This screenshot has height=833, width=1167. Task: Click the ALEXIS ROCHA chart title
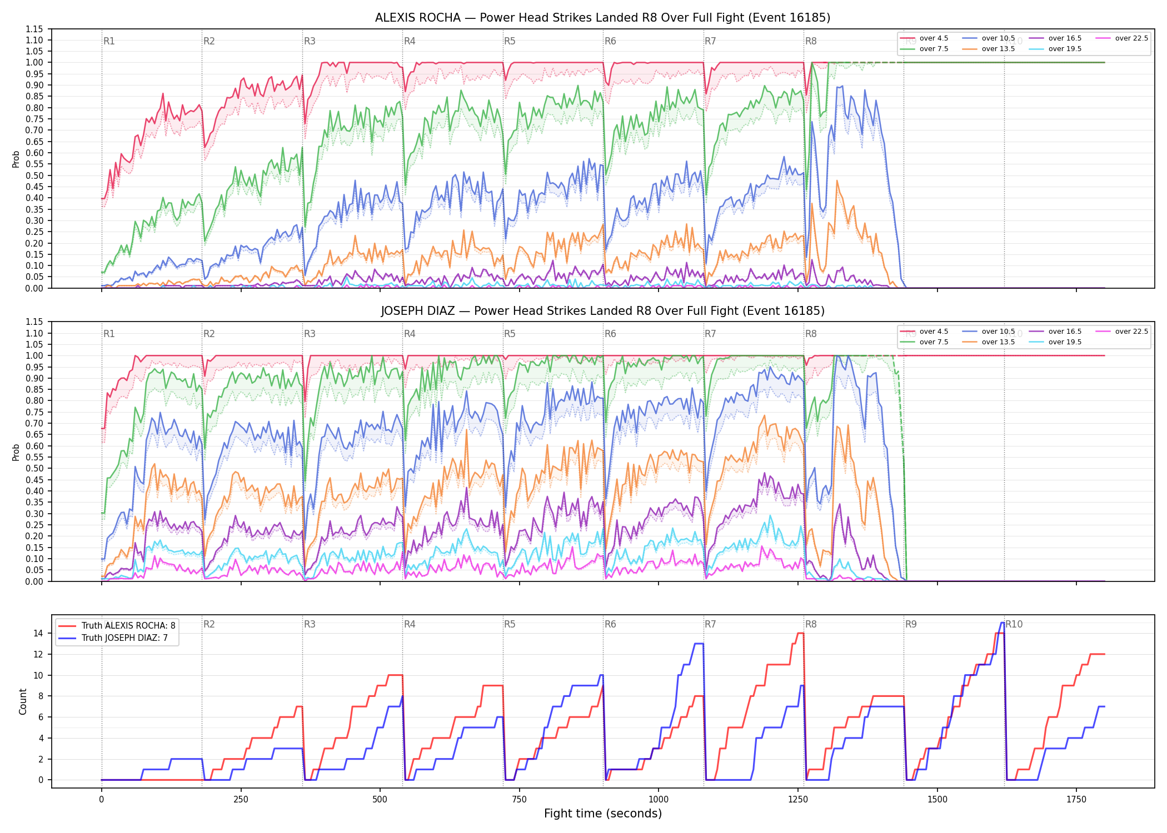click(602, 18)
